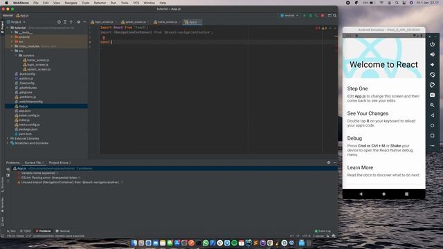
Task: Tap Android home button in phone navigation bar
Action: (x=383, y=194)
